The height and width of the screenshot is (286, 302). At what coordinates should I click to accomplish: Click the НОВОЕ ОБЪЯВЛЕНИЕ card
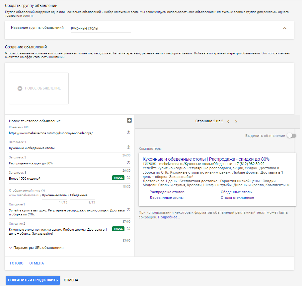39,88
